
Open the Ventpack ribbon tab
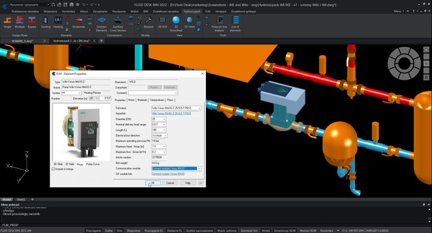point(221,11)
